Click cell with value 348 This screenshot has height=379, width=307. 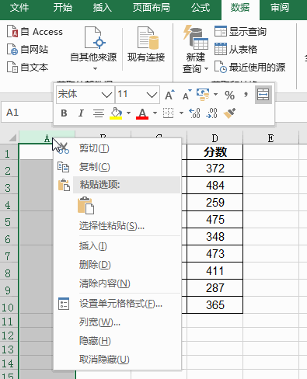215,237
